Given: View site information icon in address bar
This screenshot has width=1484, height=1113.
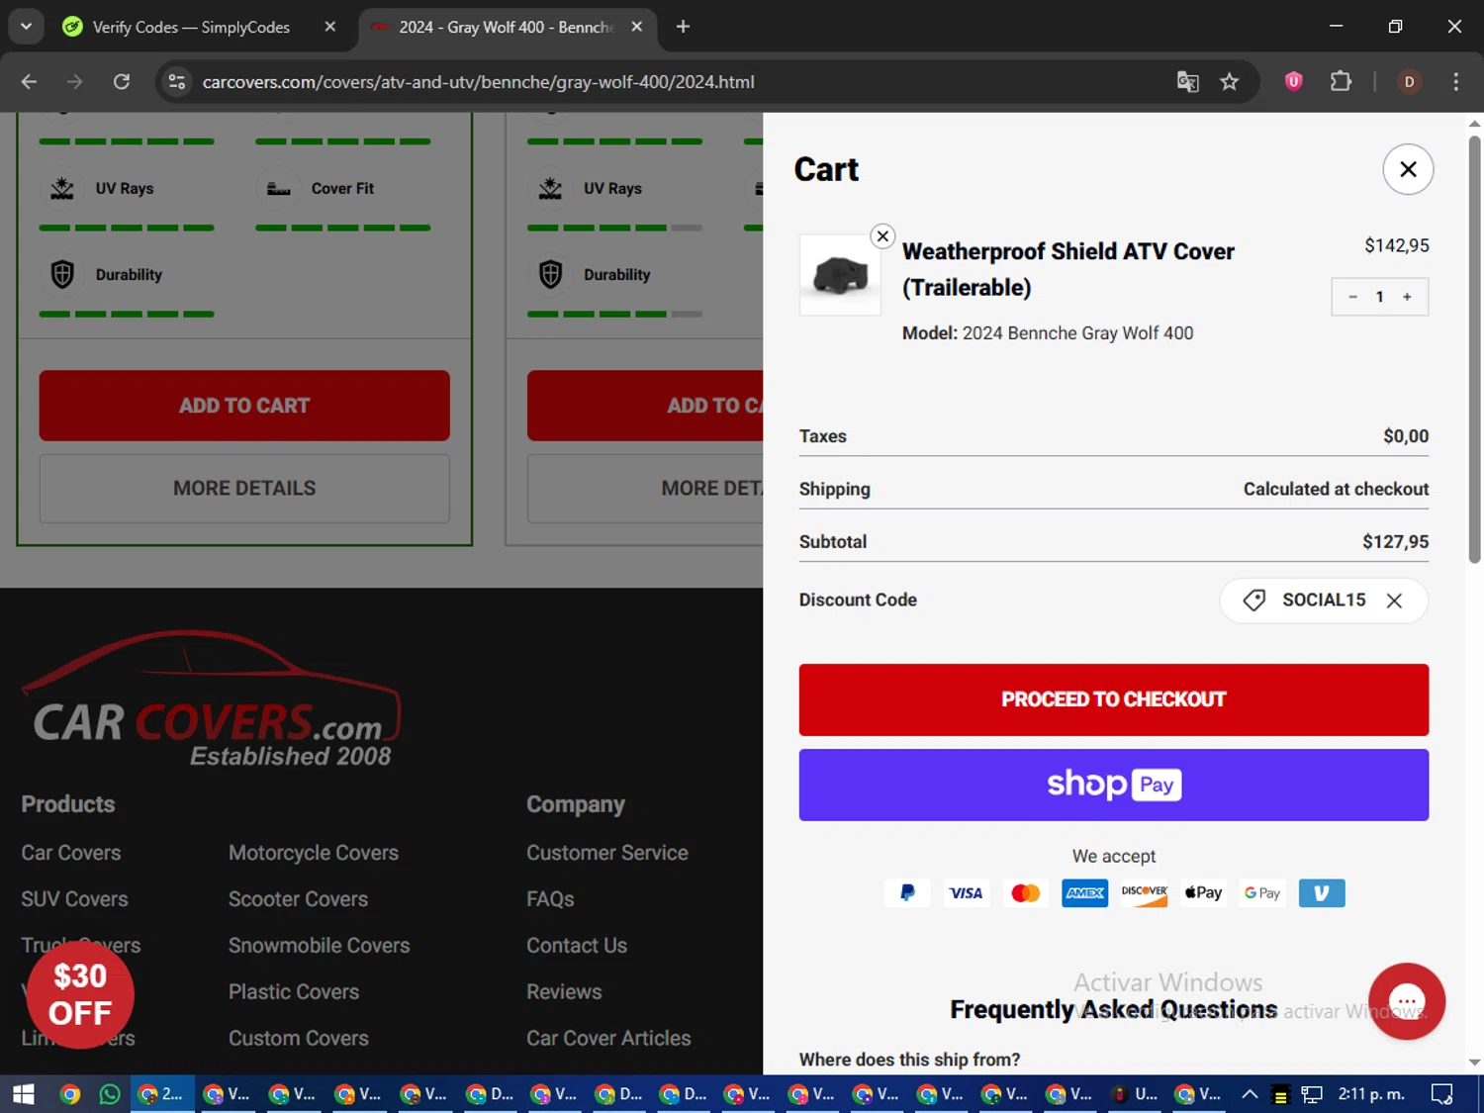Looking at the screenshot, I should point(177,82).
